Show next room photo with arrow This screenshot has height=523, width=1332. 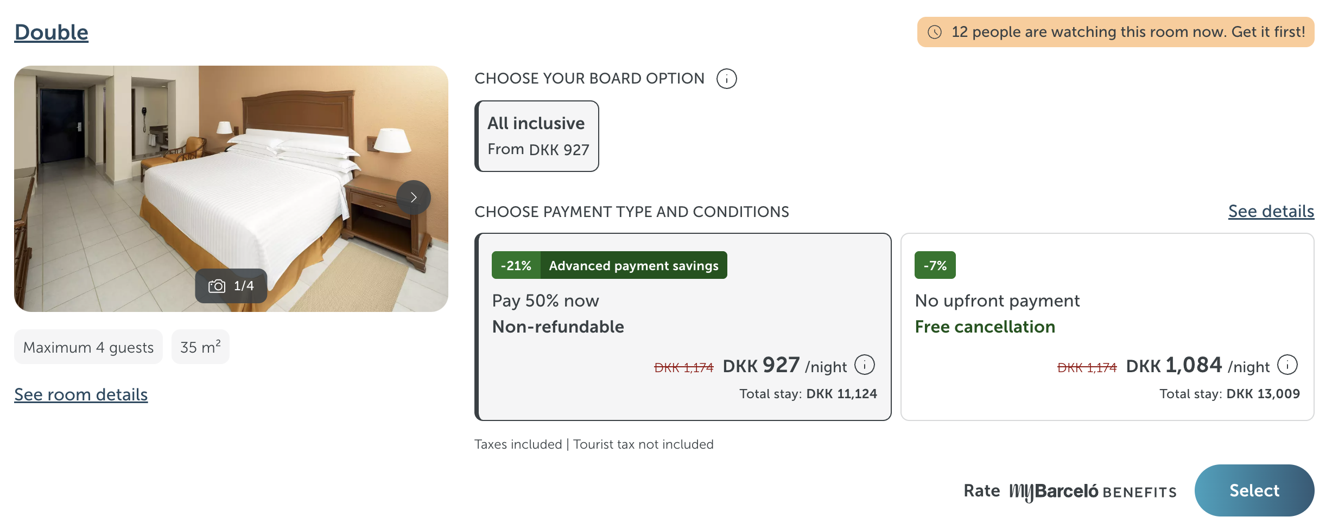coord(414,197)
